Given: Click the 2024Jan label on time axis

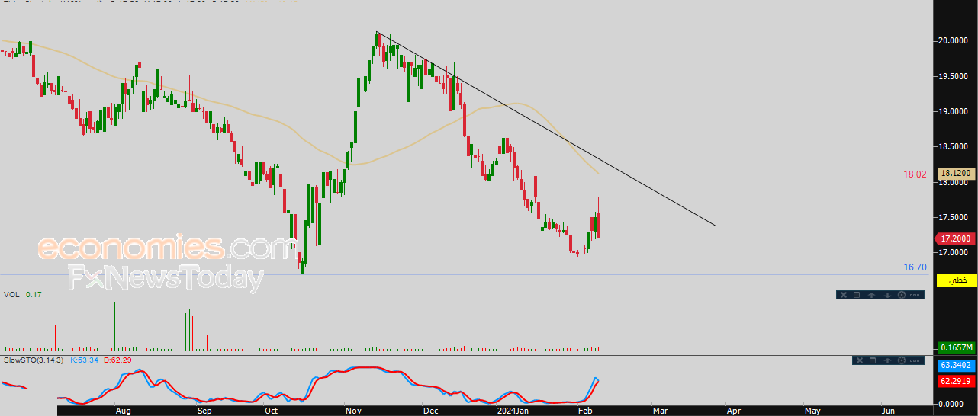Looking at the screenshot, I should point(511,411).
